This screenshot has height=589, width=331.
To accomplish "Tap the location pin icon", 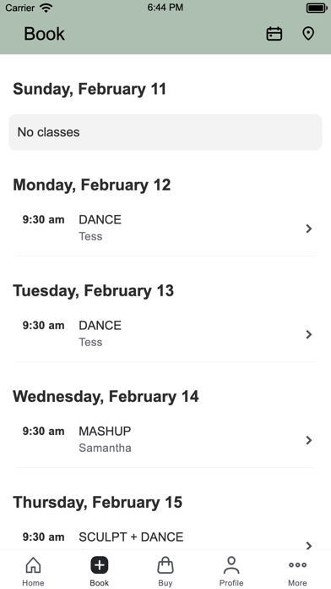I will pos(308,34).
